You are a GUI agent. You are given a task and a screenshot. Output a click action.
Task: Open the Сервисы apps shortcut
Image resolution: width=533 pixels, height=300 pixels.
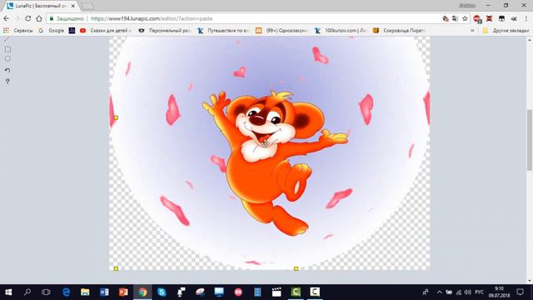(x=18, y=31)
